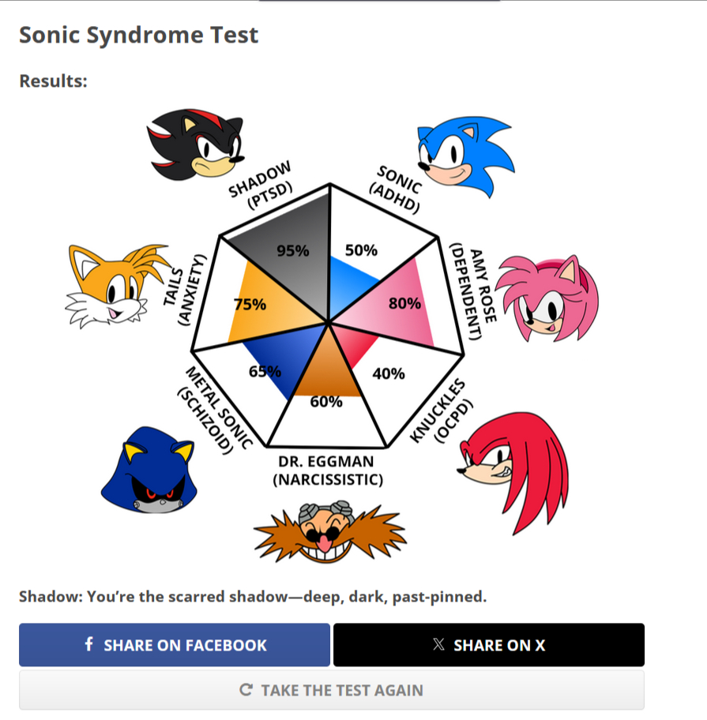Click the Facebook logo in share button
The height and width of the screenshot is (720, 707).
point(89,644)
